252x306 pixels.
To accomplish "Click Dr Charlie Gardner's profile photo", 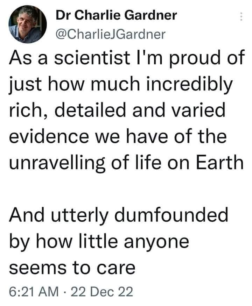I will [x=28, y=24].
